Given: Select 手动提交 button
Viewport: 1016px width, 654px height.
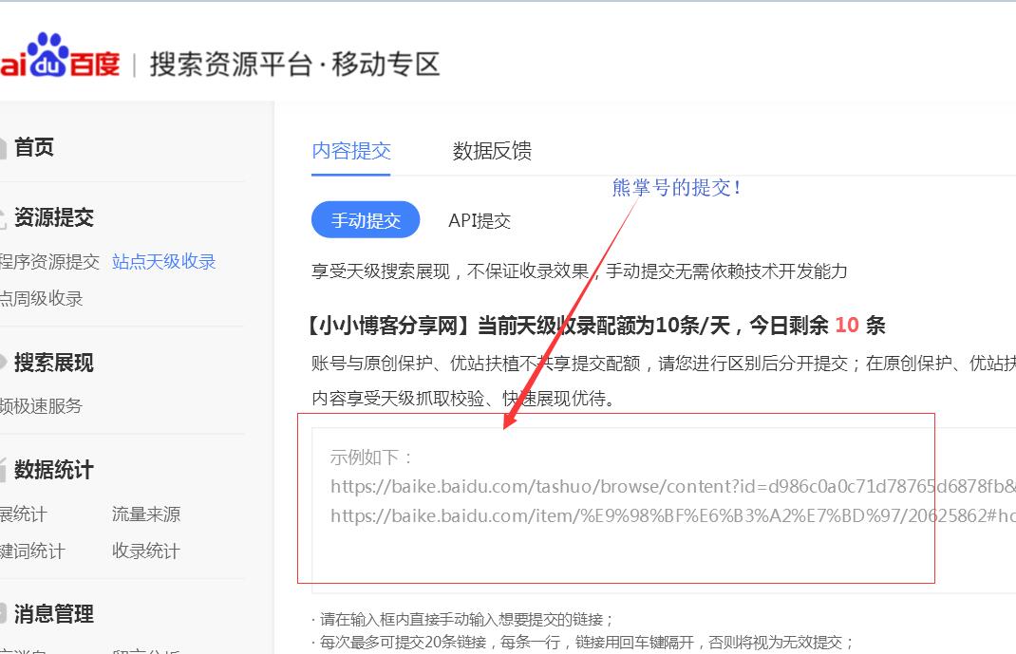Looking at the screenshot, I should click(366, 220).
